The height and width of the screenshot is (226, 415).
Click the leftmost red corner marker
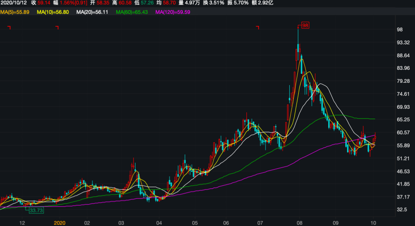[9, 28]
